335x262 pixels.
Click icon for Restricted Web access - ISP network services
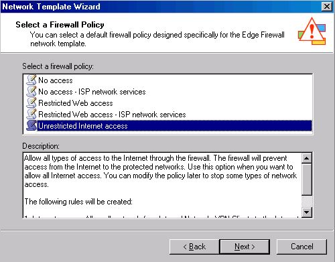pos(31,114)
